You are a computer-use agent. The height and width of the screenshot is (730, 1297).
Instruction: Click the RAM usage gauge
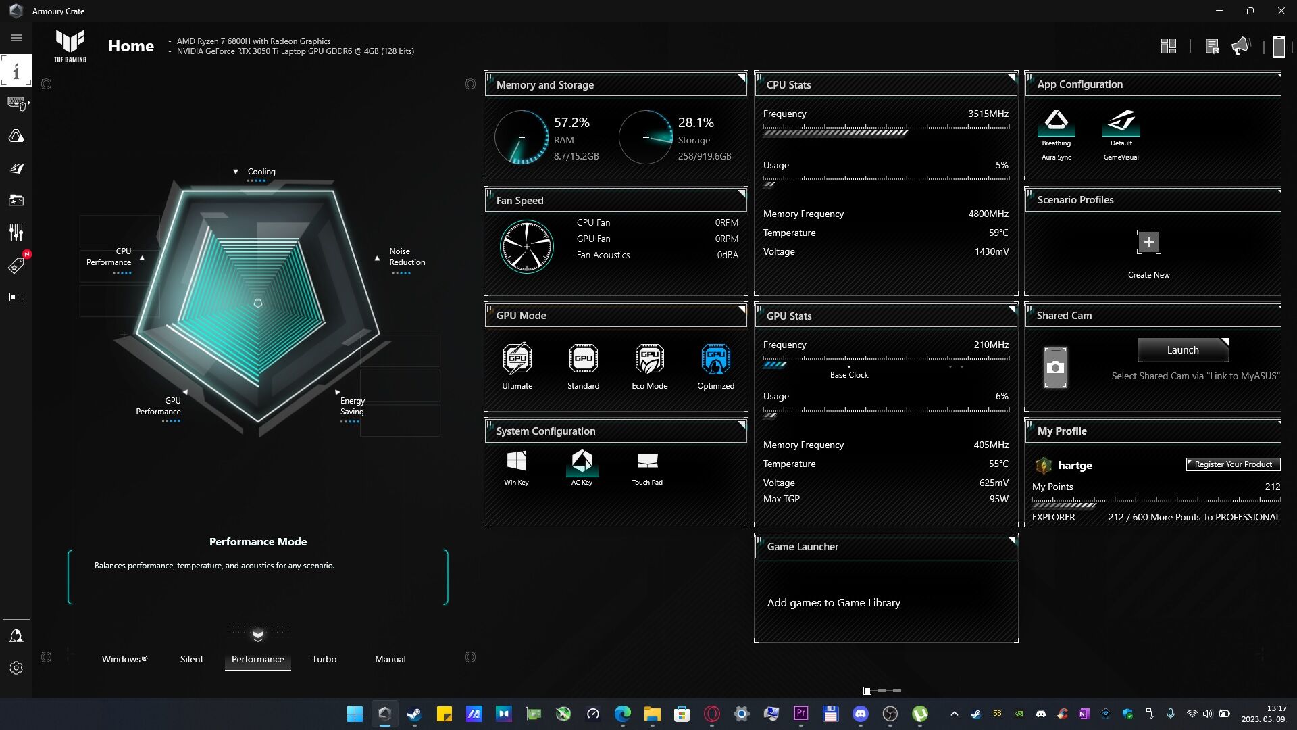pos(521,137)
